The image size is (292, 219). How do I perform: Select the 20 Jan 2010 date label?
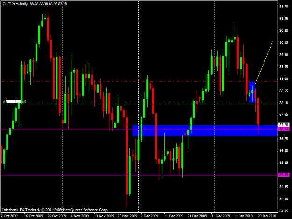point(267,216)
